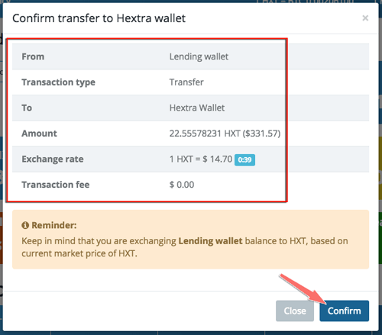This screenshot has width=382, height=335.
Task: Click the 1 HXT = $ 14.70 rate
Action: pyautogui.click(x=201, y=159)
